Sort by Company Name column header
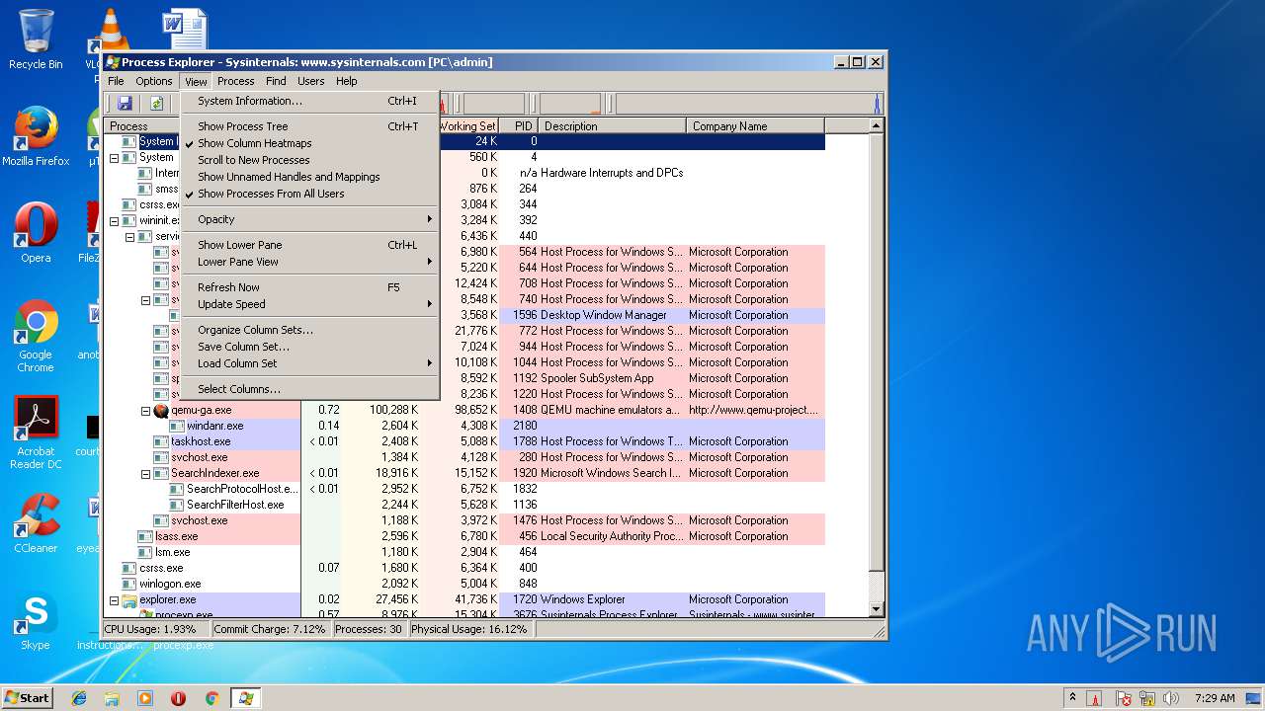The image size is (1265, 711). (x=755, y=126)
